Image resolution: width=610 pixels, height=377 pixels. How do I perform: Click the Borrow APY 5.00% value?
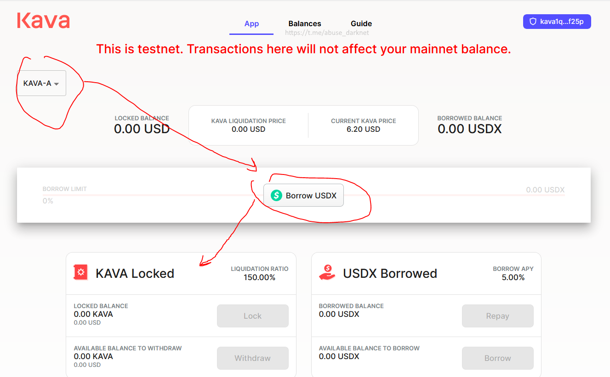513,277
